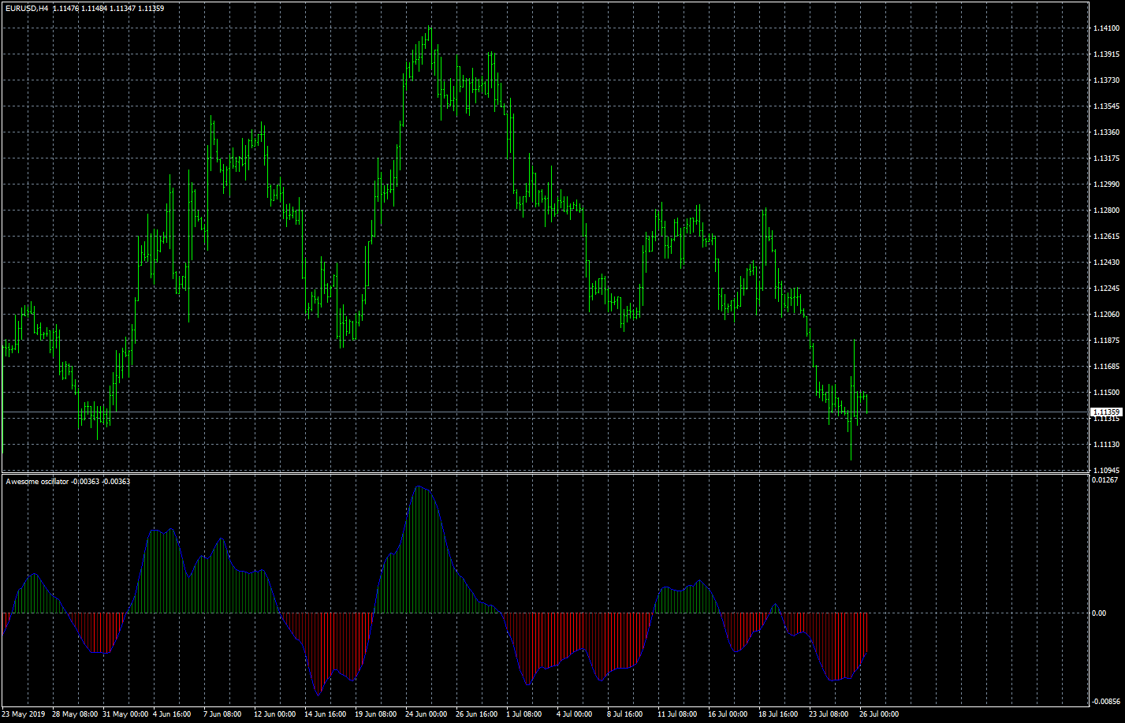Click the 1.14100 price scale label
The image size is (1125, 723).
click(x=1106, y=28)
